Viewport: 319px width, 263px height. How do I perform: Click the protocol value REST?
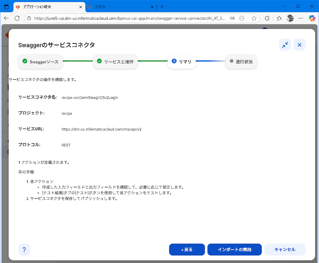point(66,145)
